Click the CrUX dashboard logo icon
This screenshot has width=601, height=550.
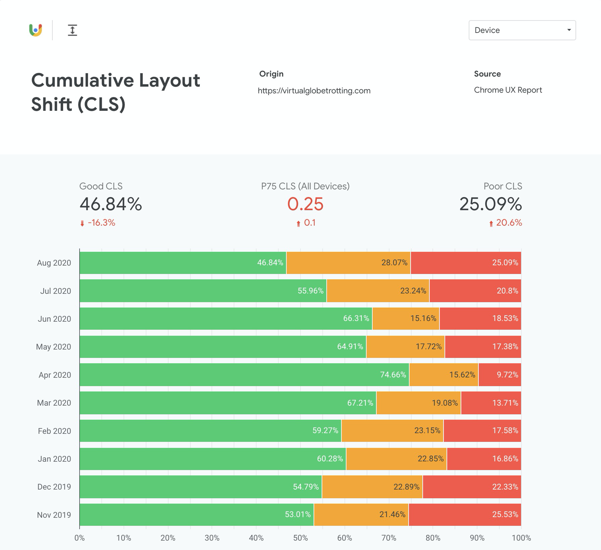pos(36,30)
